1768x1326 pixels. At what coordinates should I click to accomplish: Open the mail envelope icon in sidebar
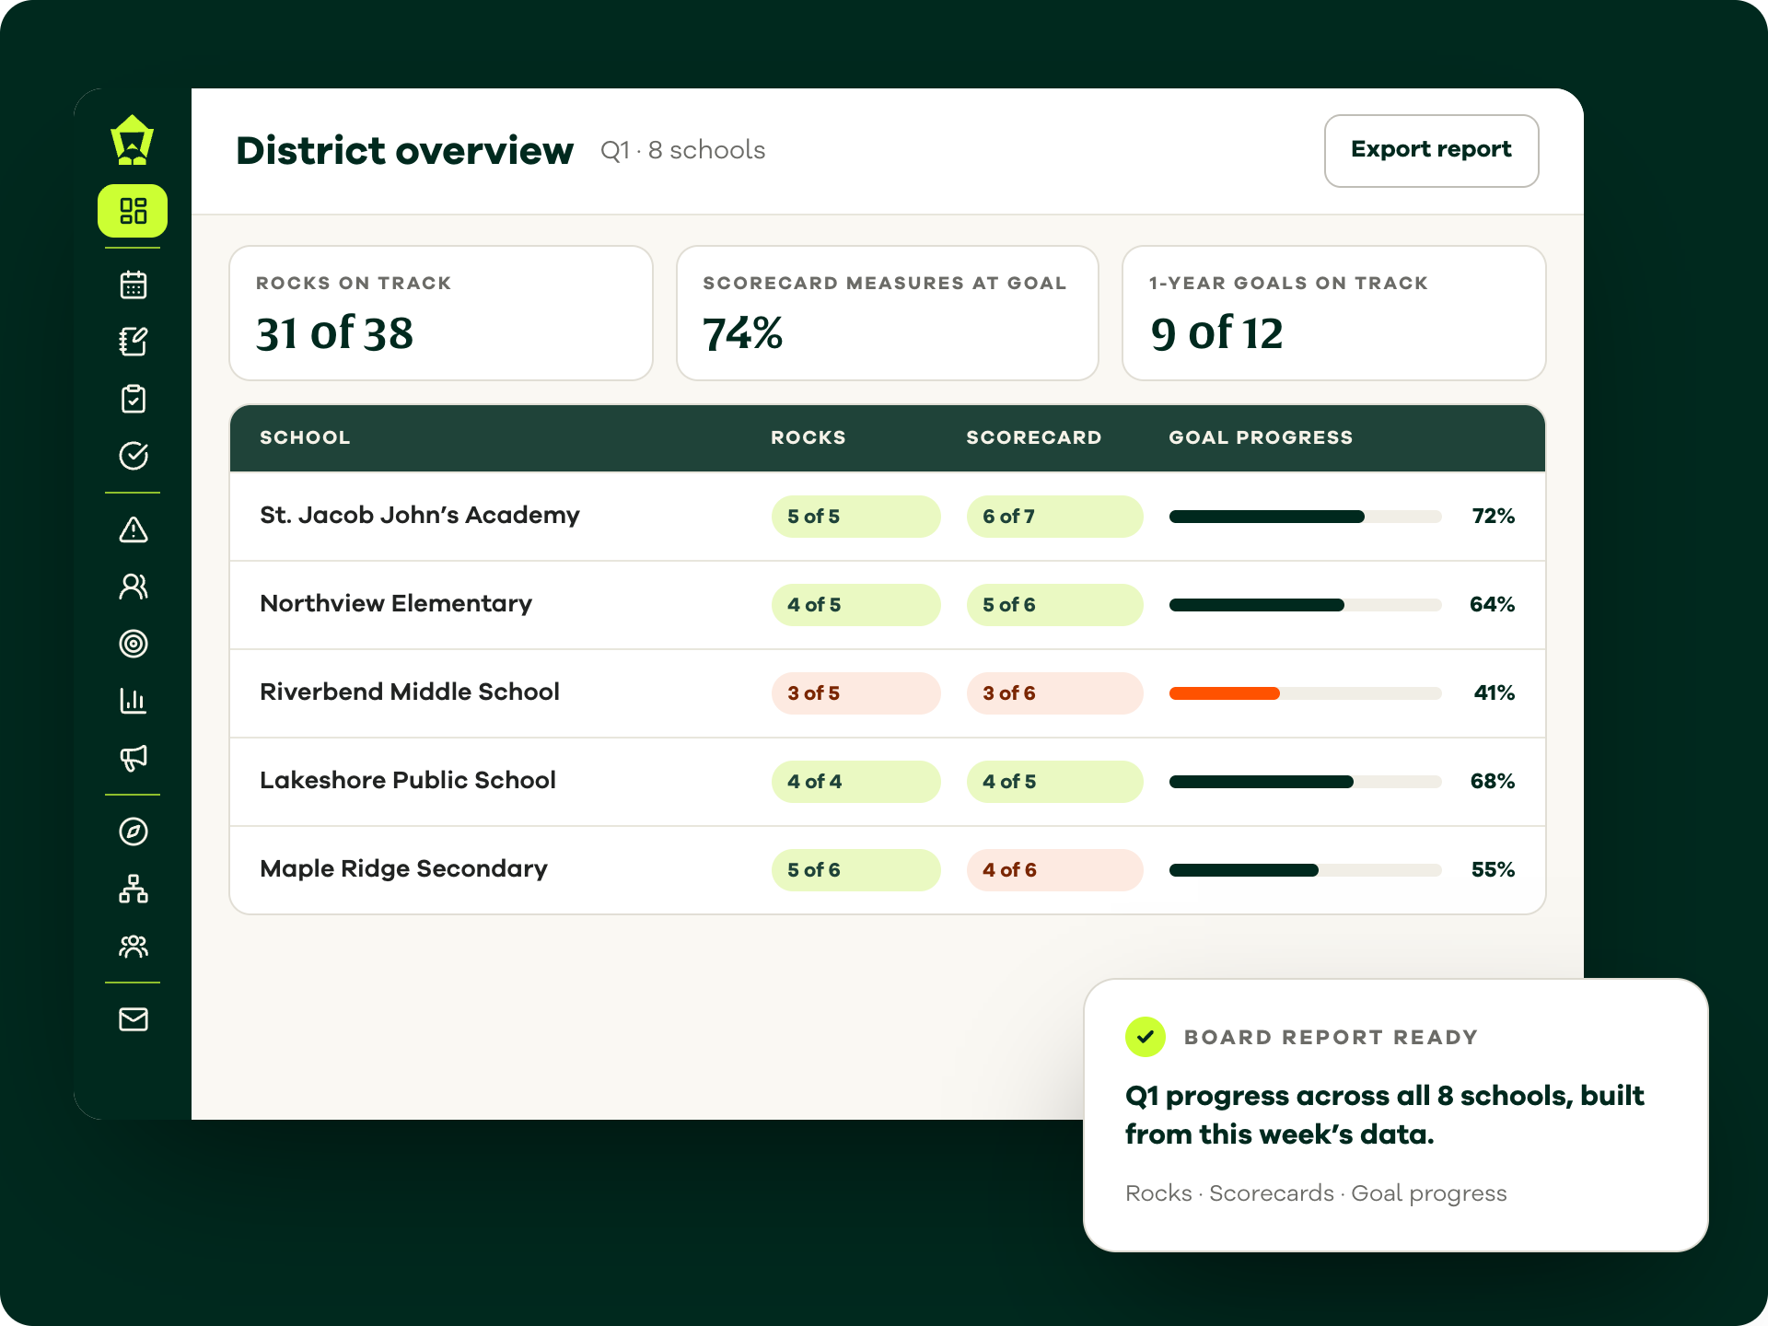[134, 1019]
